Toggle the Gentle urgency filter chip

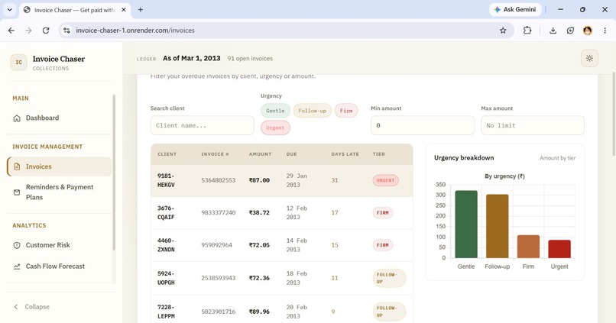[x=275, y=111]
